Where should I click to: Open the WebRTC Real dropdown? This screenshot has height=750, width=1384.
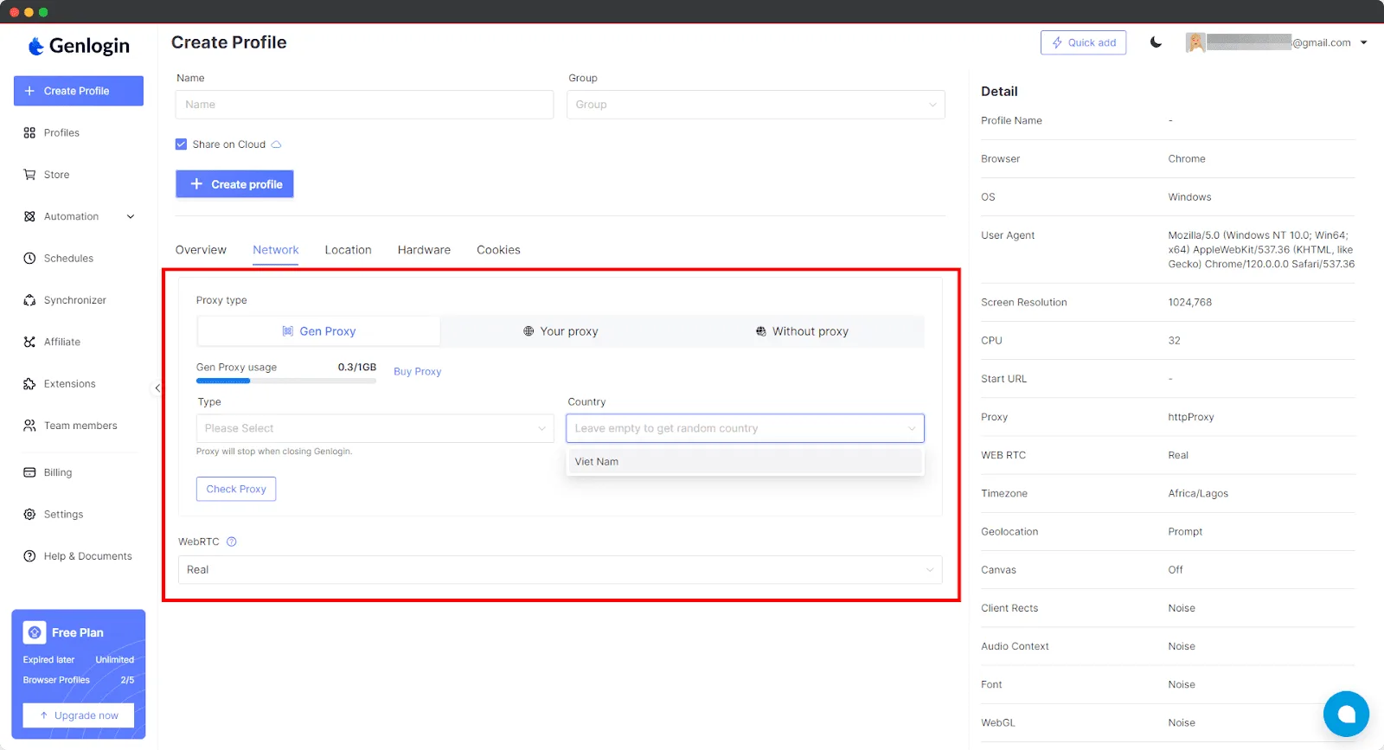pyautogui.click(x=561, y=570)
